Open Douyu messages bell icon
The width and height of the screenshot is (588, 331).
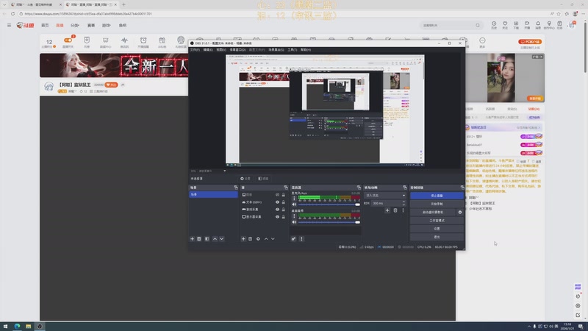[538, 24]
